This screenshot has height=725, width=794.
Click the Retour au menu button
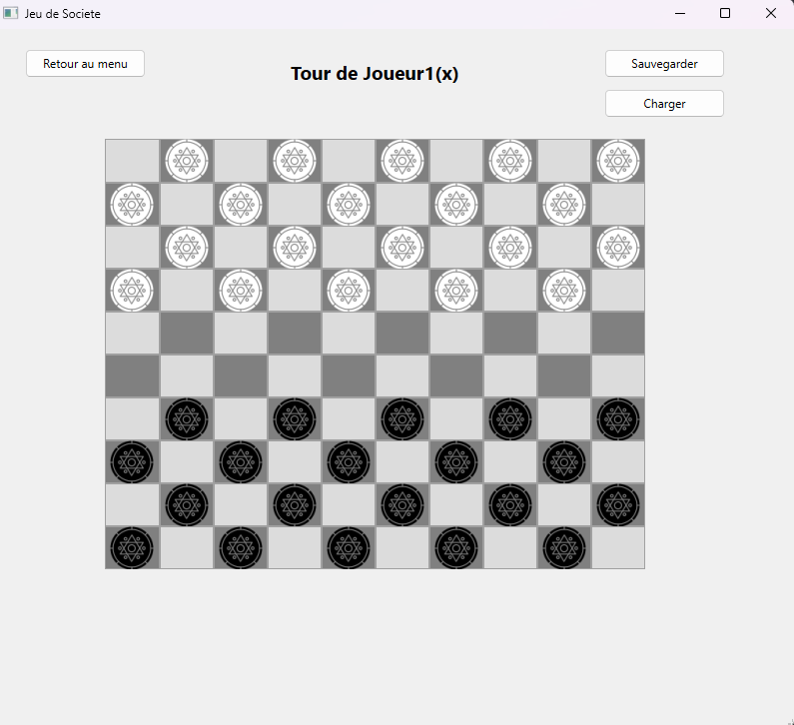point(85,64)
